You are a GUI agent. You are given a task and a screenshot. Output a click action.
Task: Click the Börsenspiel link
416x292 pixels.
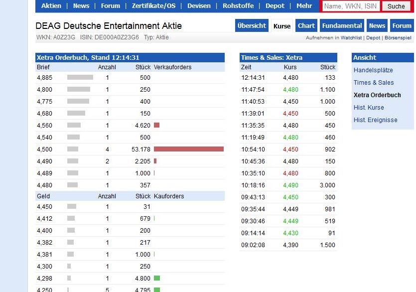pos(399,38)
